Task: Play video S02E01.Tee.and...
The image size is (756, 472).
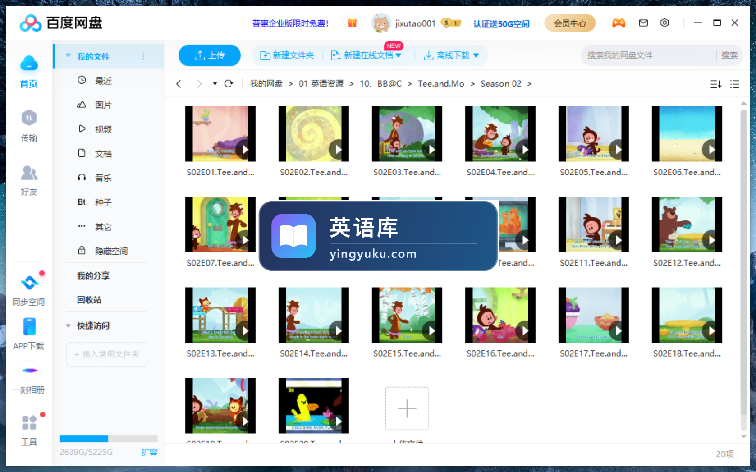Action: tap(245, 150)
